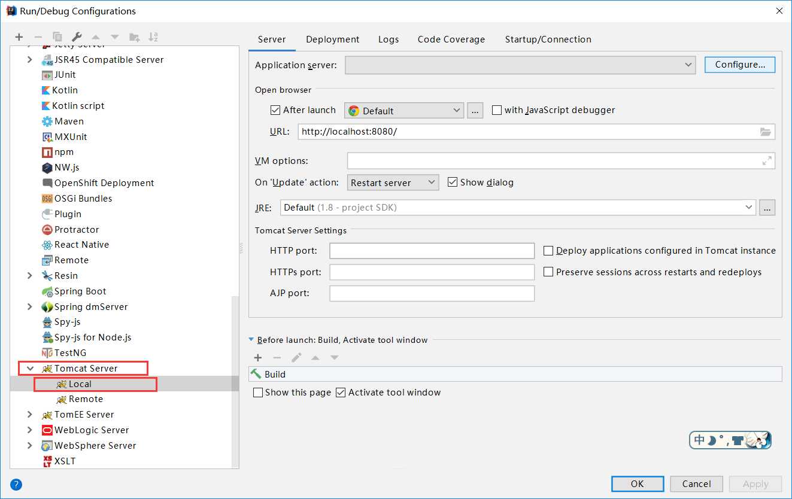Click the NW.js icon in the list
Image resolution: width=792 pixels, height=499 pixels.
pos(47,168)
